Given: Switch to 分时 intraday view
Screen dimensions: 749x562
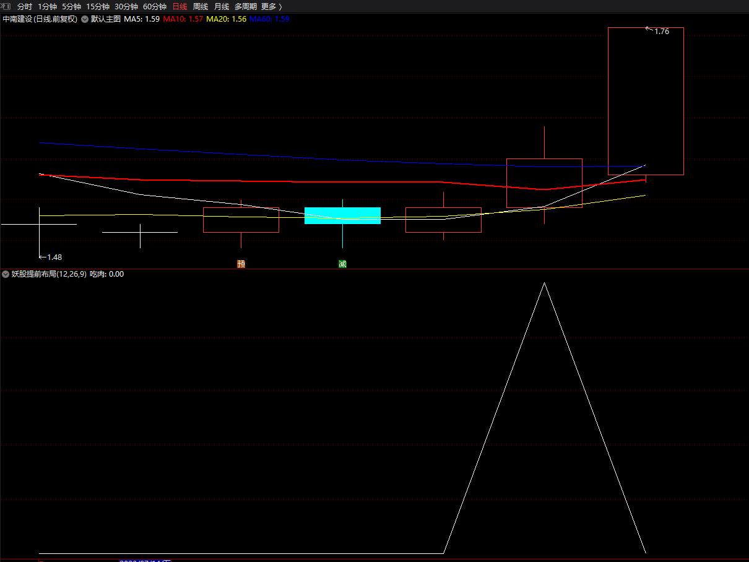Looking at the screenshot, I should (x=25, y=6).
